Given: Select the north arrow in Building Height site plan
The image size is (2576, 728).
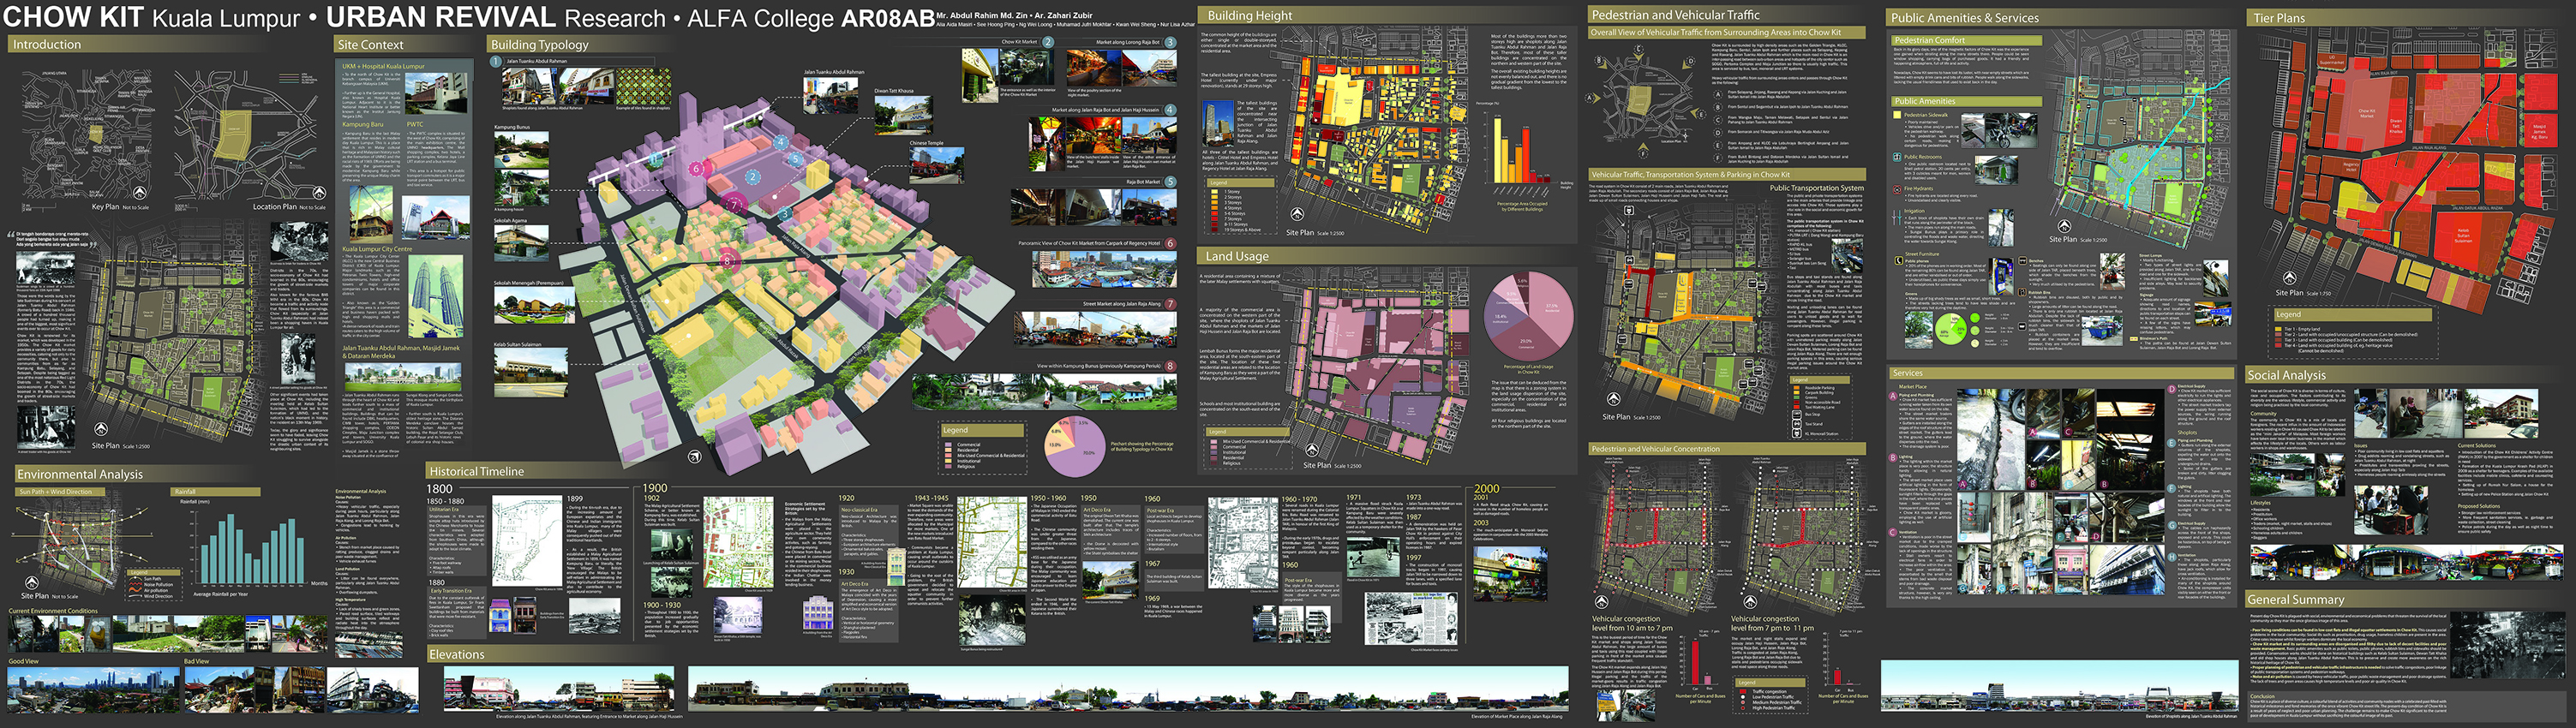Looking at the screenshot, I should pos(1297,214).
